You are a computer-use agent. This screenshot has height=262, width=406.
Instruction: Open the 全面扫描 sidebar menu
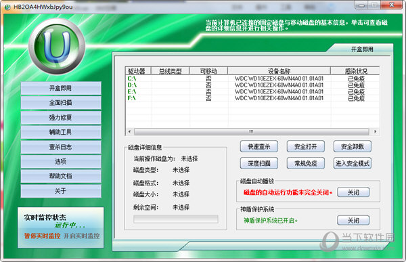coord(61,103)
